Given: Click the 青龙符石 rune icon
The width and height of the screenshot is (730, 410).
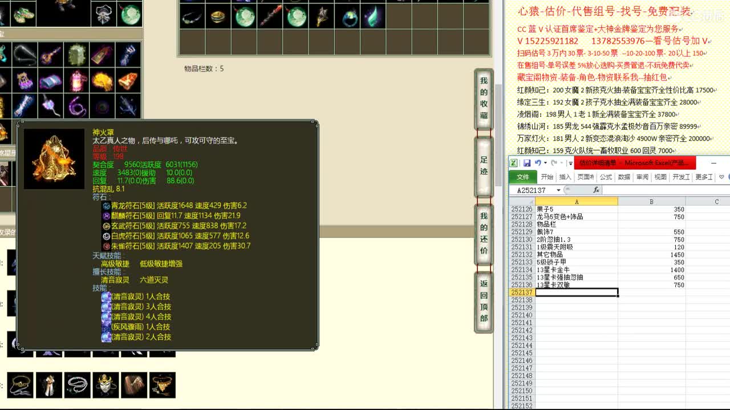Looking at the screenshot, I should tap(106, 206).
